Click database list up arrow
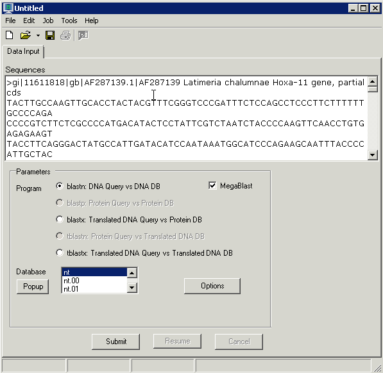The width and height of the screenshot is (383, 373). pyautogui.click(x=132, y=273)
